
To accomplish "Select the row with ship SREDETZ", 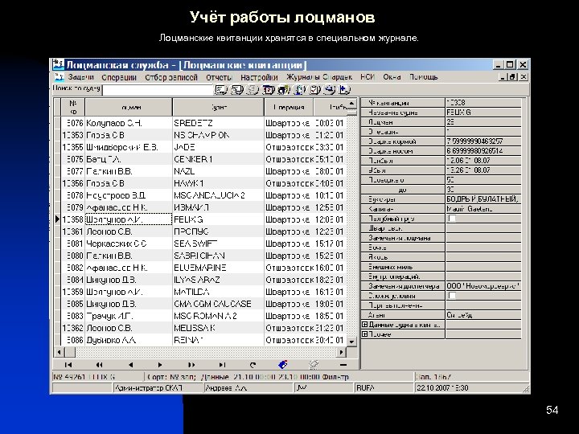I will click(204, 123).
